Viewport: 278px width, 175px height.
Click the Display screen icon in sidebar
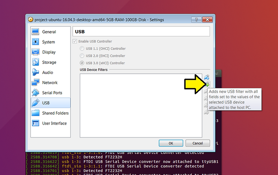click(x=35, y=52)
